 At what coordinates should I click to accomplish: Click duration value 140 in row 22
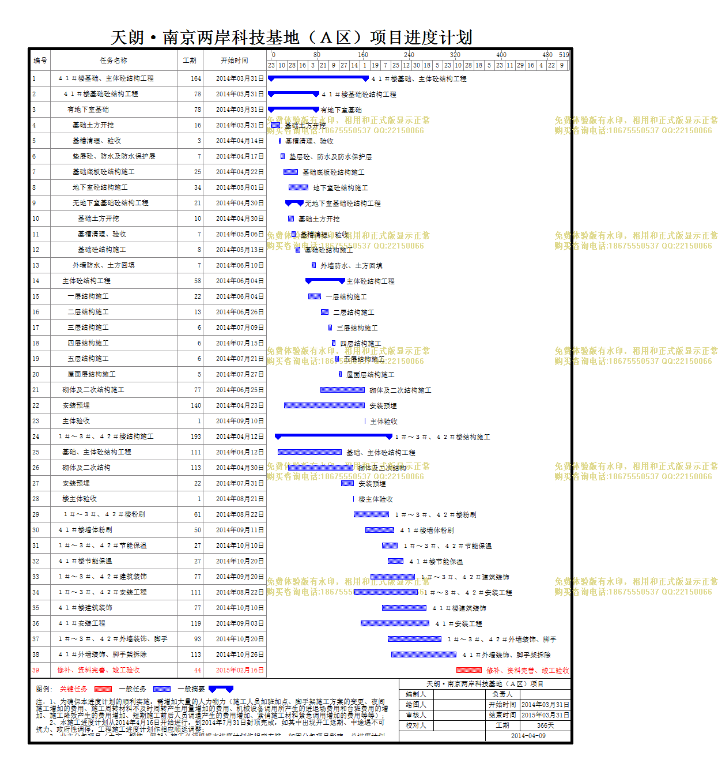(196, 405)
